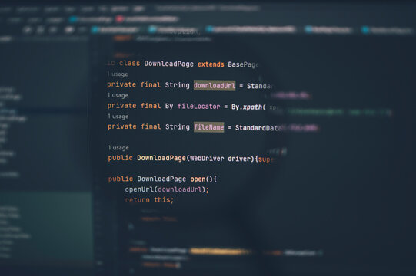
Task: Click the WebDriver parameter type in the constructor
Action: (x=206, y=159)
